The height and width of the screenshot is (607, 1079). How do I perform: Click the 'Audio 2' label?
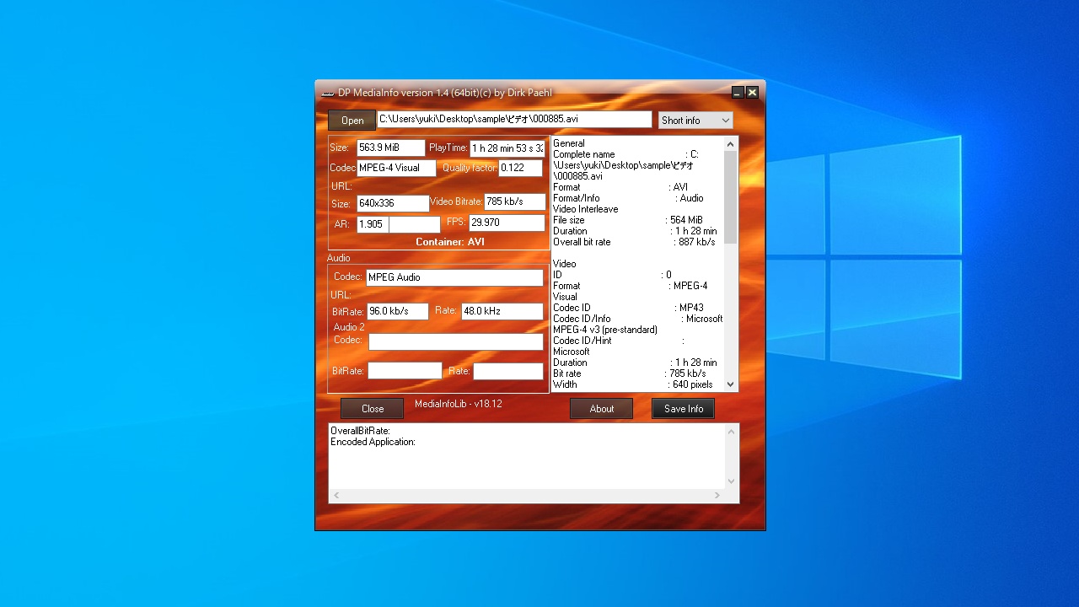[349, 327]
